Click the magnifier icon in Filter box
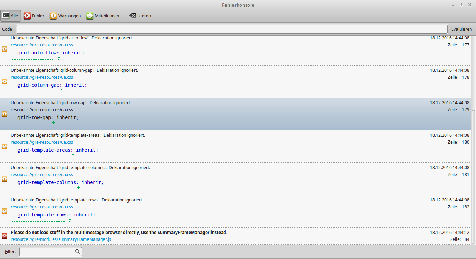 (x=78, y=251)
